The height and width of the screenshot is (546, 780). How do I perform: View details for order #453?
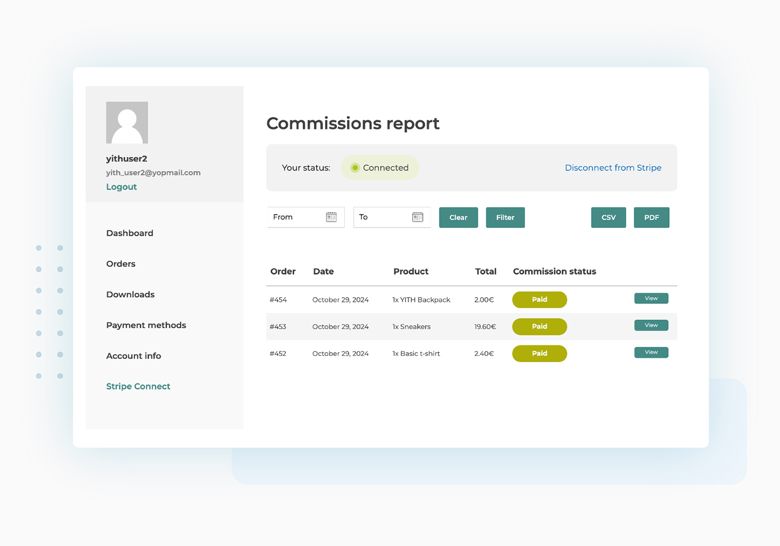[651, 325]
